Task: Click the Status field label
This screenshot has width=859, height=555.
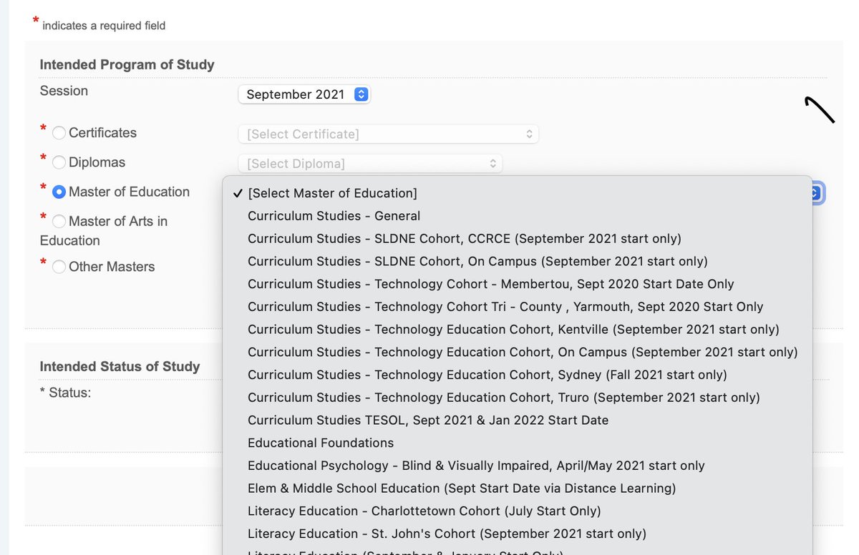Action: [x=65, y=393]
